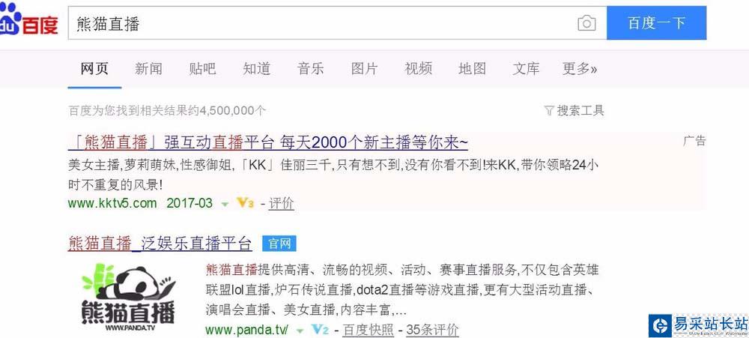The height and width of the screenshot is (338, 749).
Task: Open the 视频 tab
Action: (419, 69)
